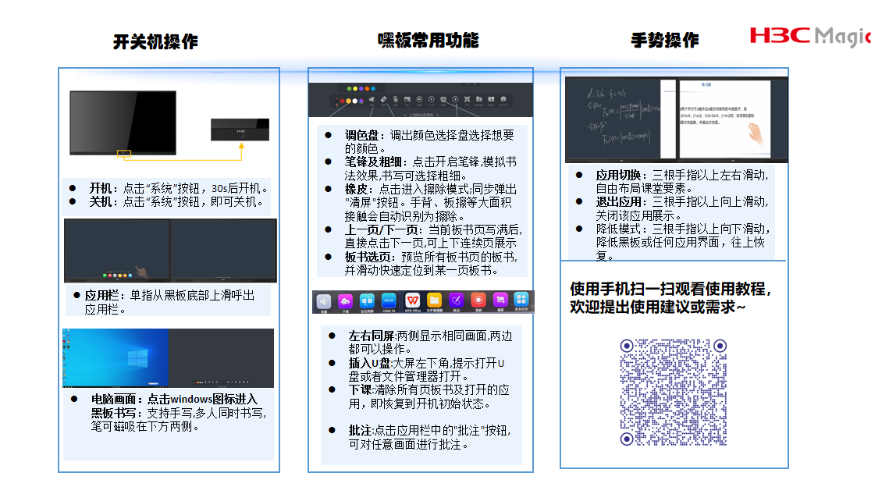Go to next page (下一页) icon
This screenshot has width=889, height=487.
tap(455, 99)
